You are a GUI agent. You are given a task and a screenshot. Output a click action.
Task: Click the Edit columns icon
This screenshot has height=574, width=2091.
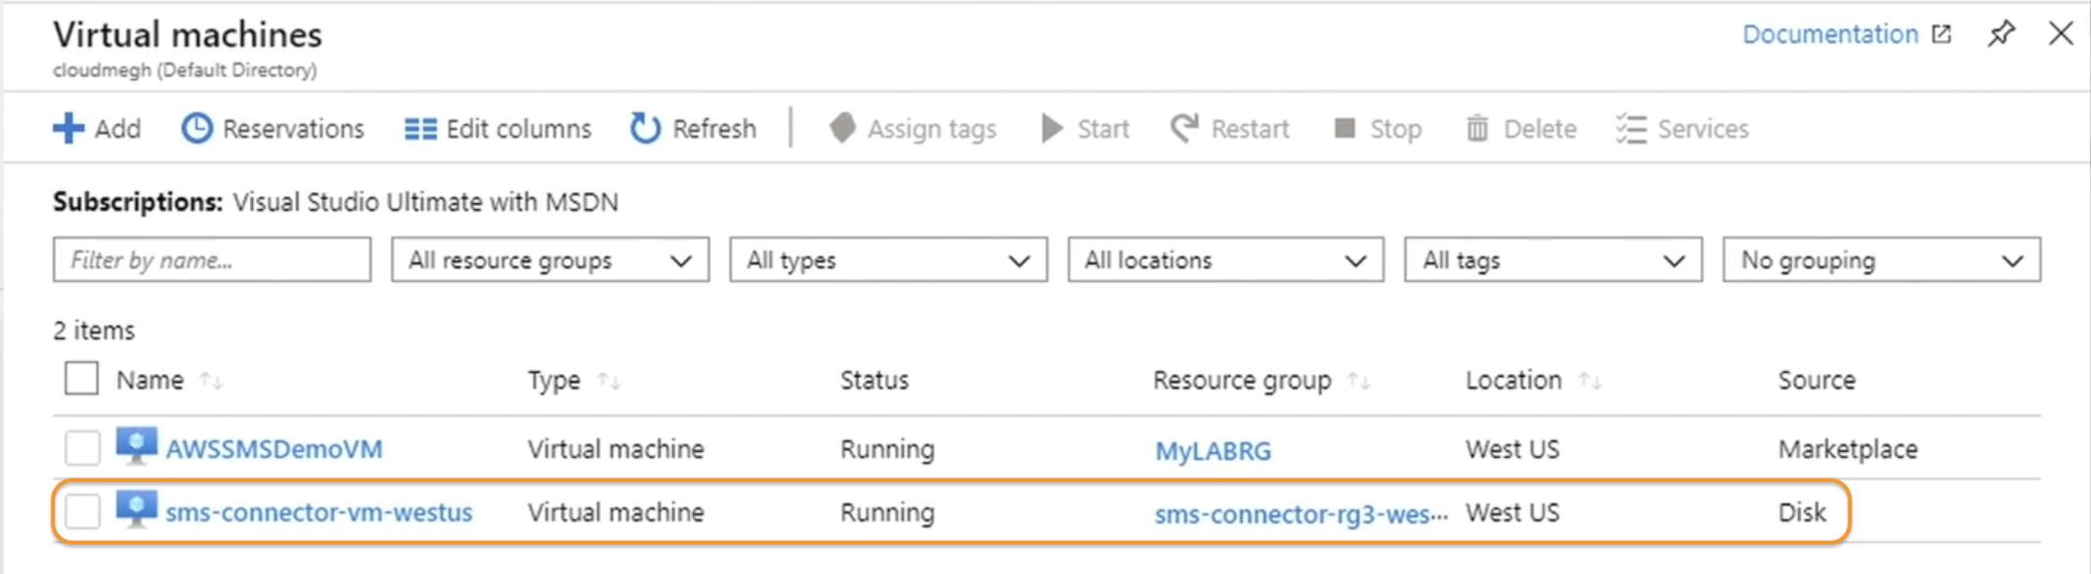pyautogui.click(x=420, y=129)
